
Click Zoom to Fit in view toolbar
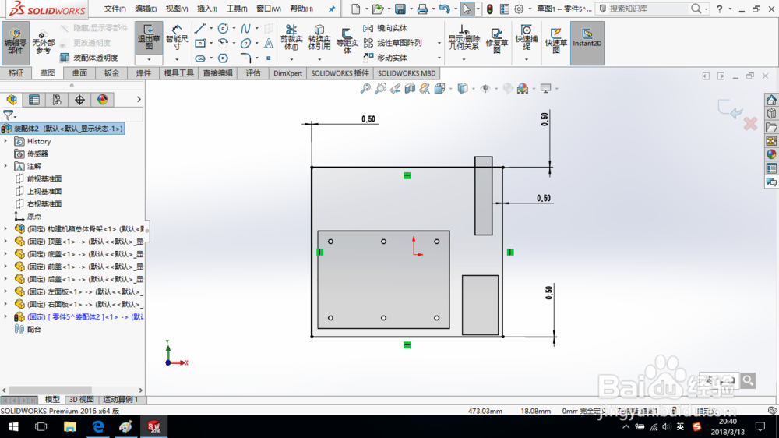coord(365,89)
